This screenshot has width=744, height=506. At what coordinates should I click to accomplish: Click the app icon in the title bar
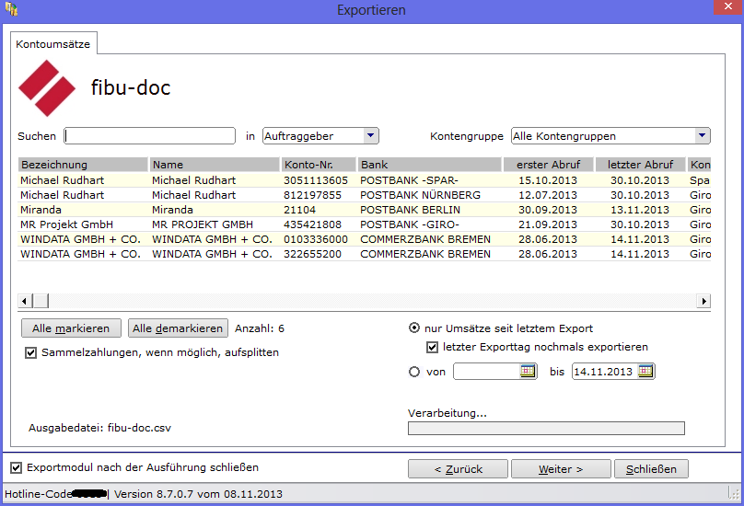click(11, 9)
